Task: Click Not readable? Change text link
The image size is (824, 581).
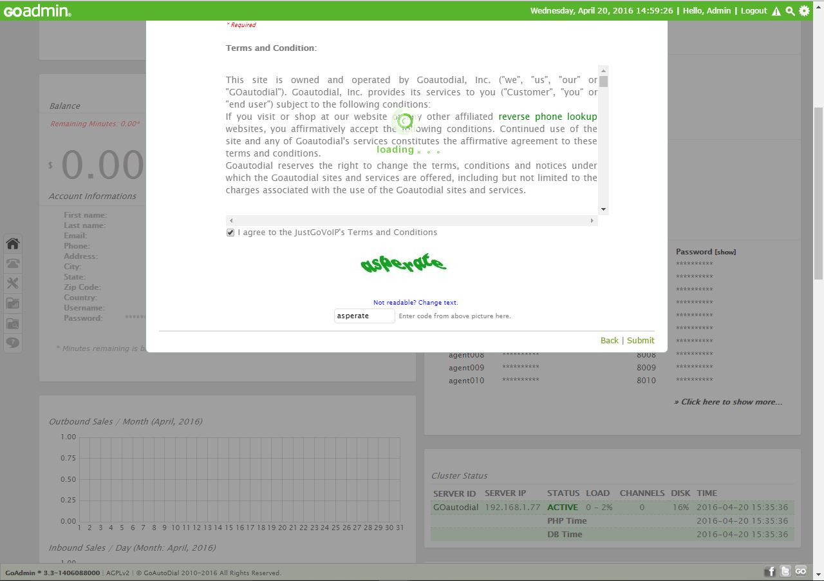Action: (416, 302)
